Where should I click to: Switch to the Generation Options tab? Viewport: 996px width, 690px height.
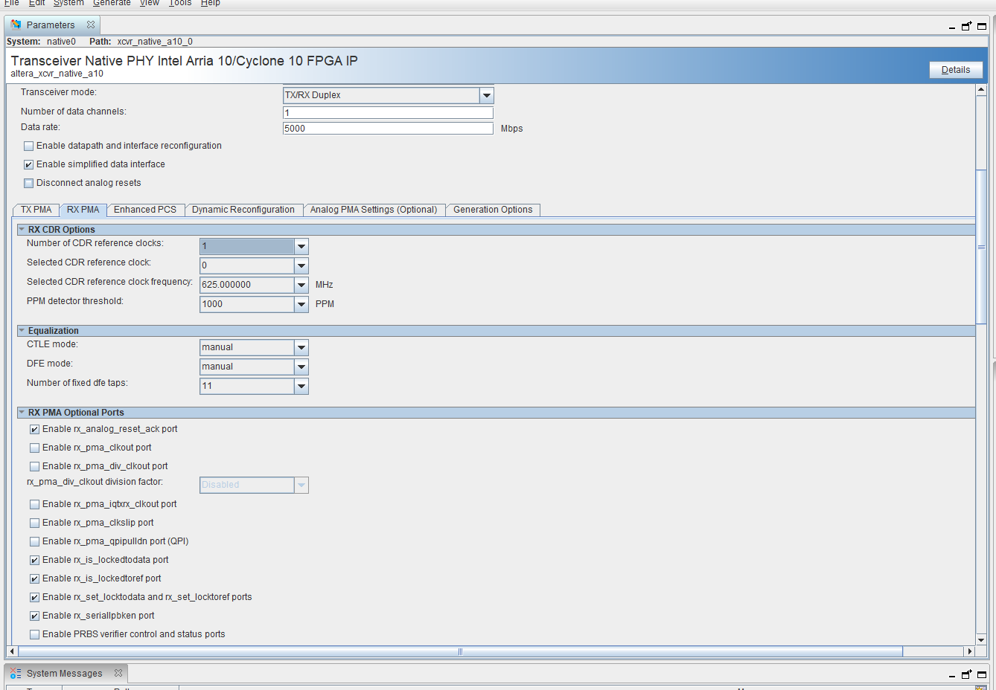[x=493, y=210]
